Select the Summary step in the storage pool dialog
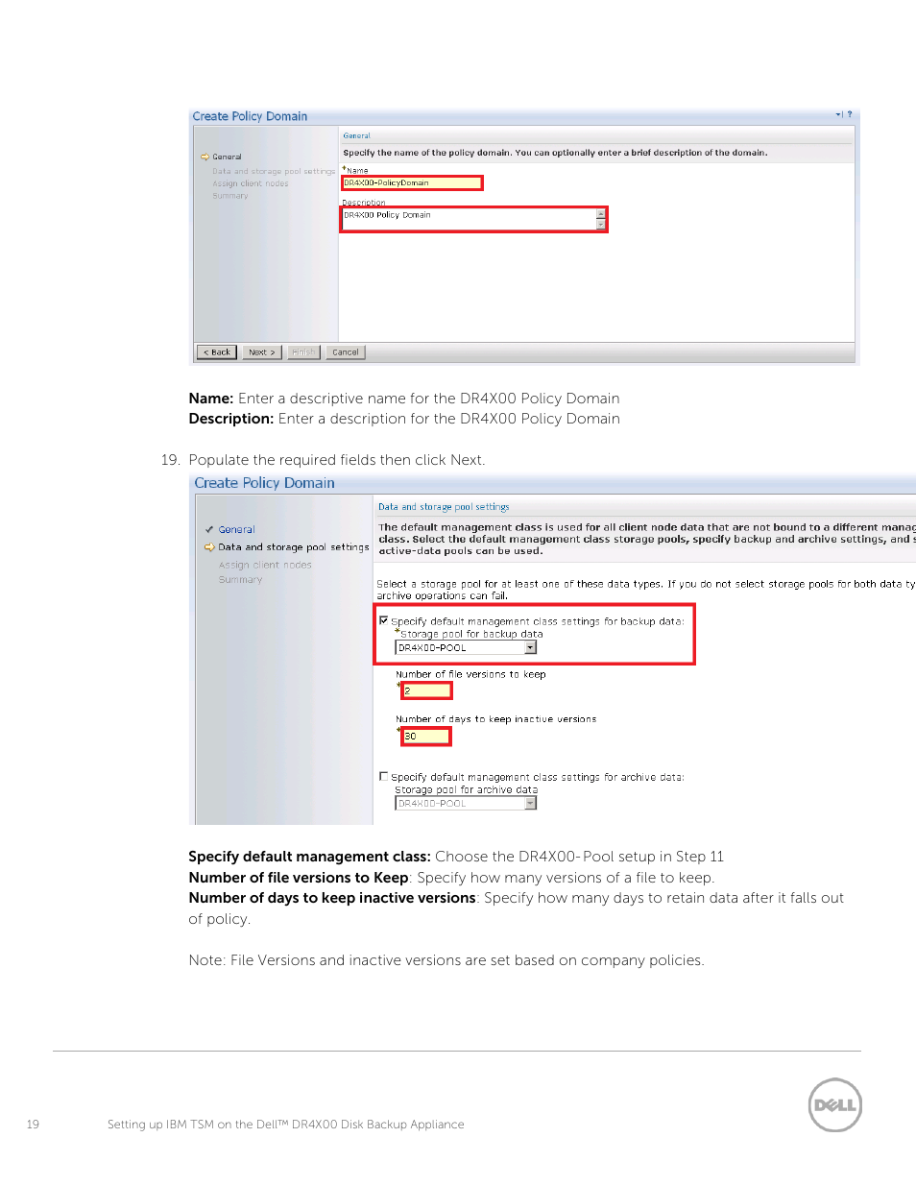Image resolution: width=916 pixels, height=1186 pixels. [x=240, y=580]
